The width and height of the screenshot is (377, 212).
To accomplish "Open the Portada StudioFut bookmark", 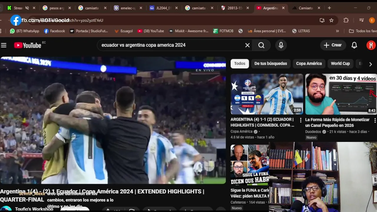I will pyautogui.click(x=89, y=31).
